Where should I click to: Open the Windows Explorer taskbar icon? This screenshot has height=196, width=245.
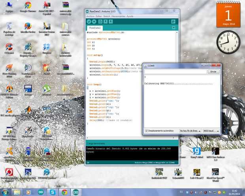coord(17,192)
